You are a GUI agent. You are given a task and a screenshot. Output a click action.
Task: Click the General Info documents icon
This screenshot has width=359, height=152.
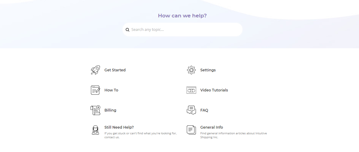[191, 130]
